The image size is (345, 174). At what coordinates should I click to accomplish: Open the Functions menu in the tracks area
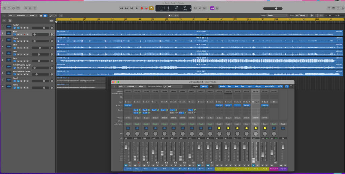click(22, 15)
